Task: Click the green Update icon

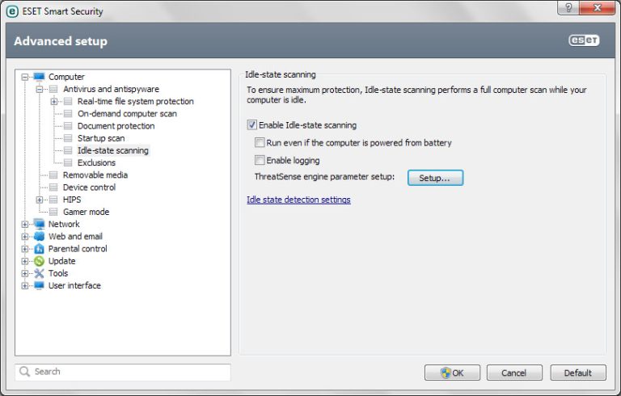Action: click(x=39, y=261)
